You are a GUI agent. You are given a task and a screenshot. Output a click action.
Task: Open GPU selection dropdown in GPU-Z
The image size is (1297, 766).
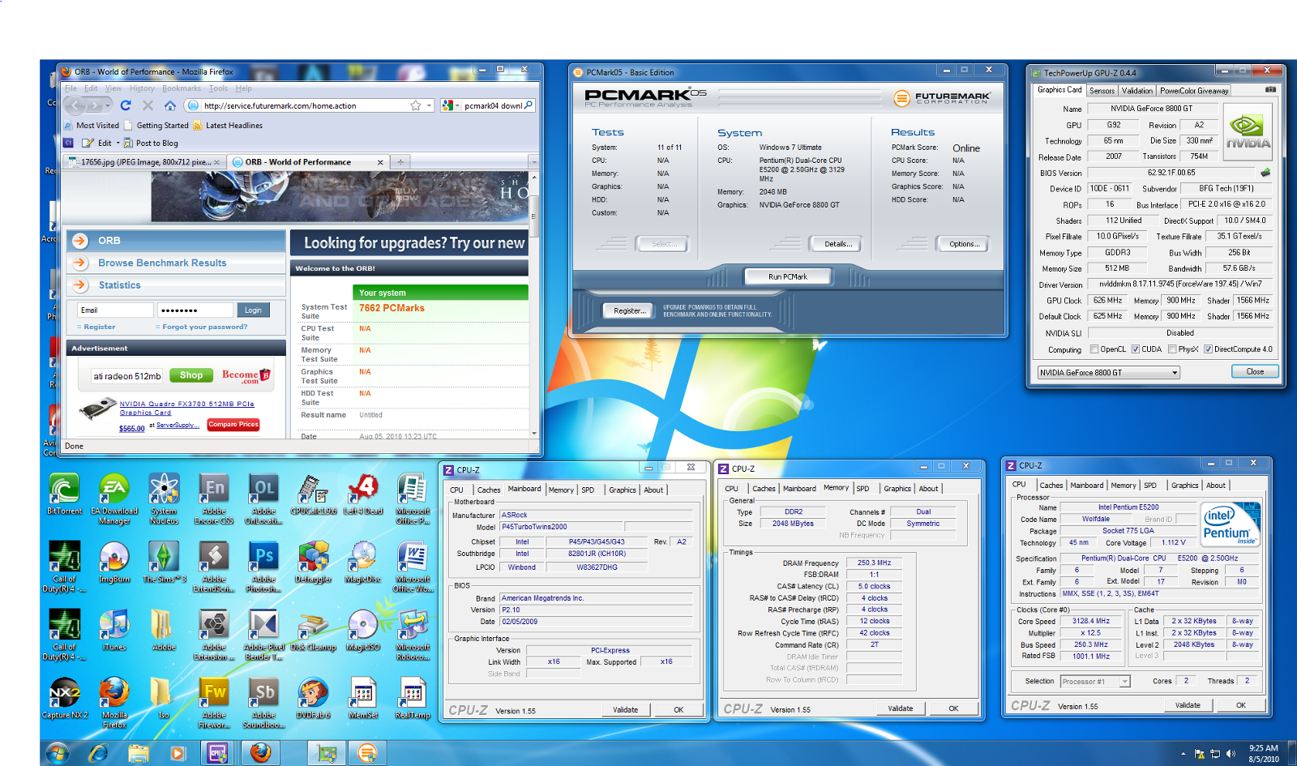(1175, 373)
